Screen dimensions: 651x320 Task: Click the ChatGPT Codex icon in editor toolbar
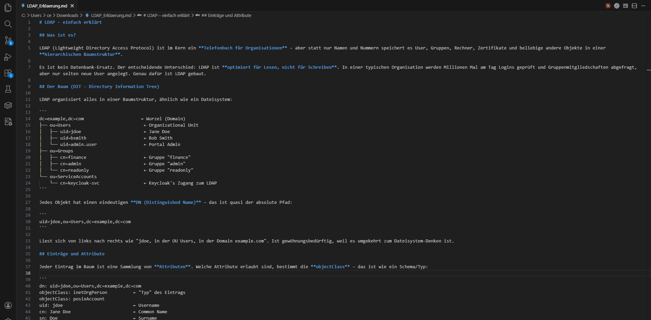point(617,6)
